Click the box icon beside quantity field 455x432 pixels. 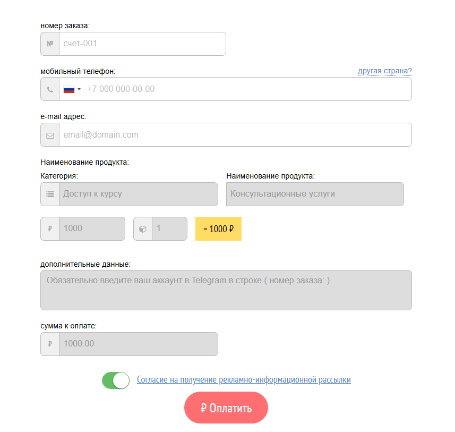click(143, 229)
